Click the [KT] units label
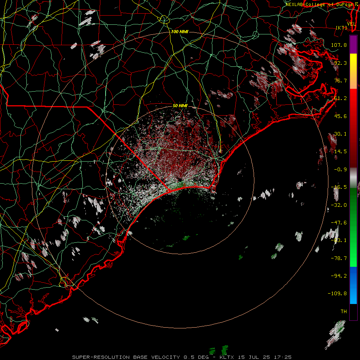Screen dimensions: 360x360 pos(342,28)
